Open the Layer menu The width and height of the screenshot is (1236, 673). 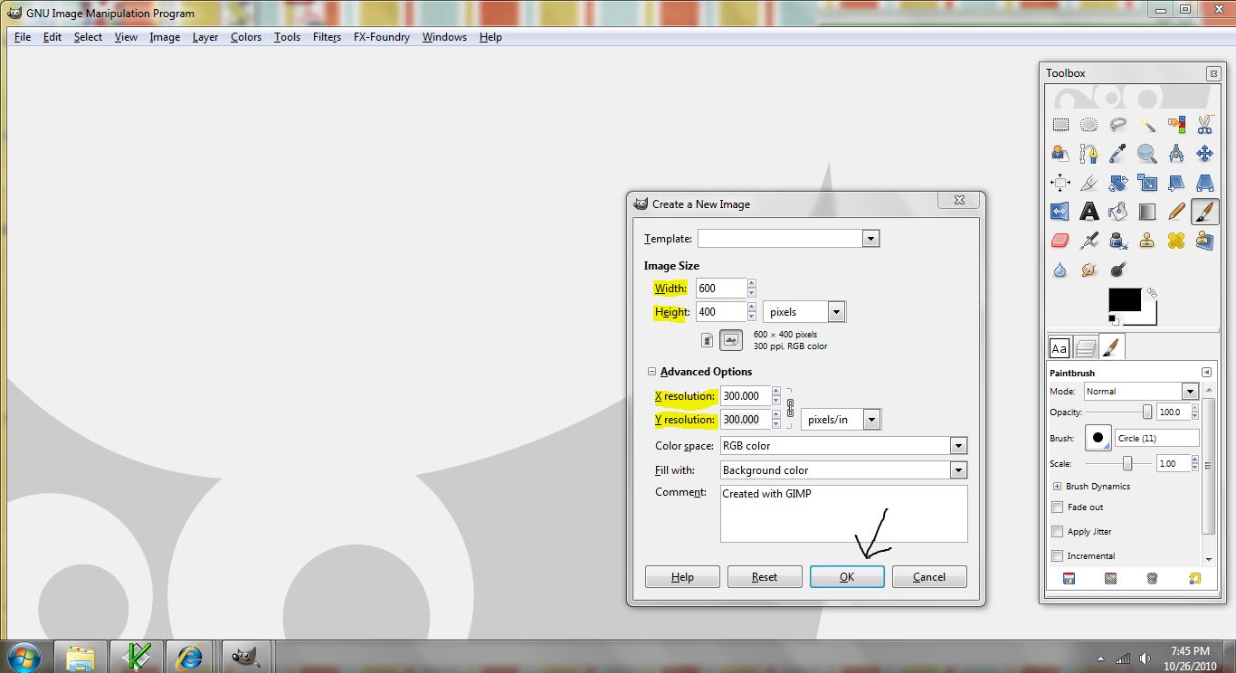[205, 37]
